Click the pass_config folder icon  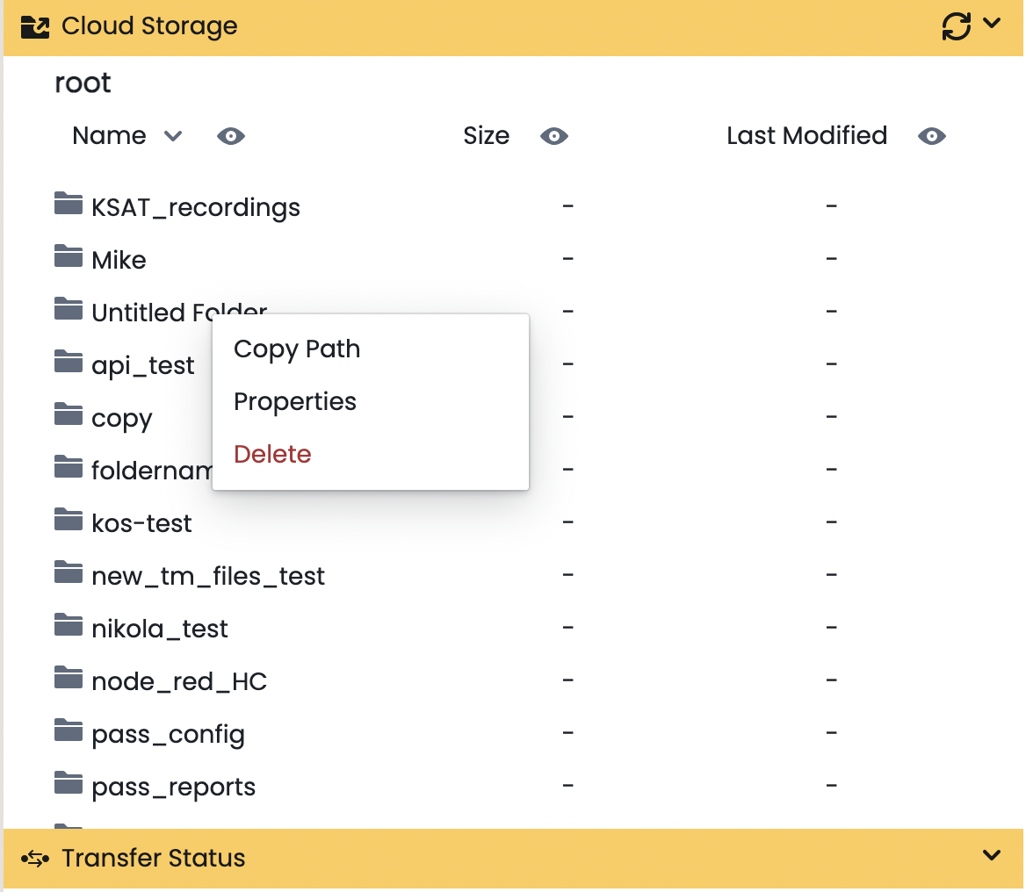pos(69,731)
